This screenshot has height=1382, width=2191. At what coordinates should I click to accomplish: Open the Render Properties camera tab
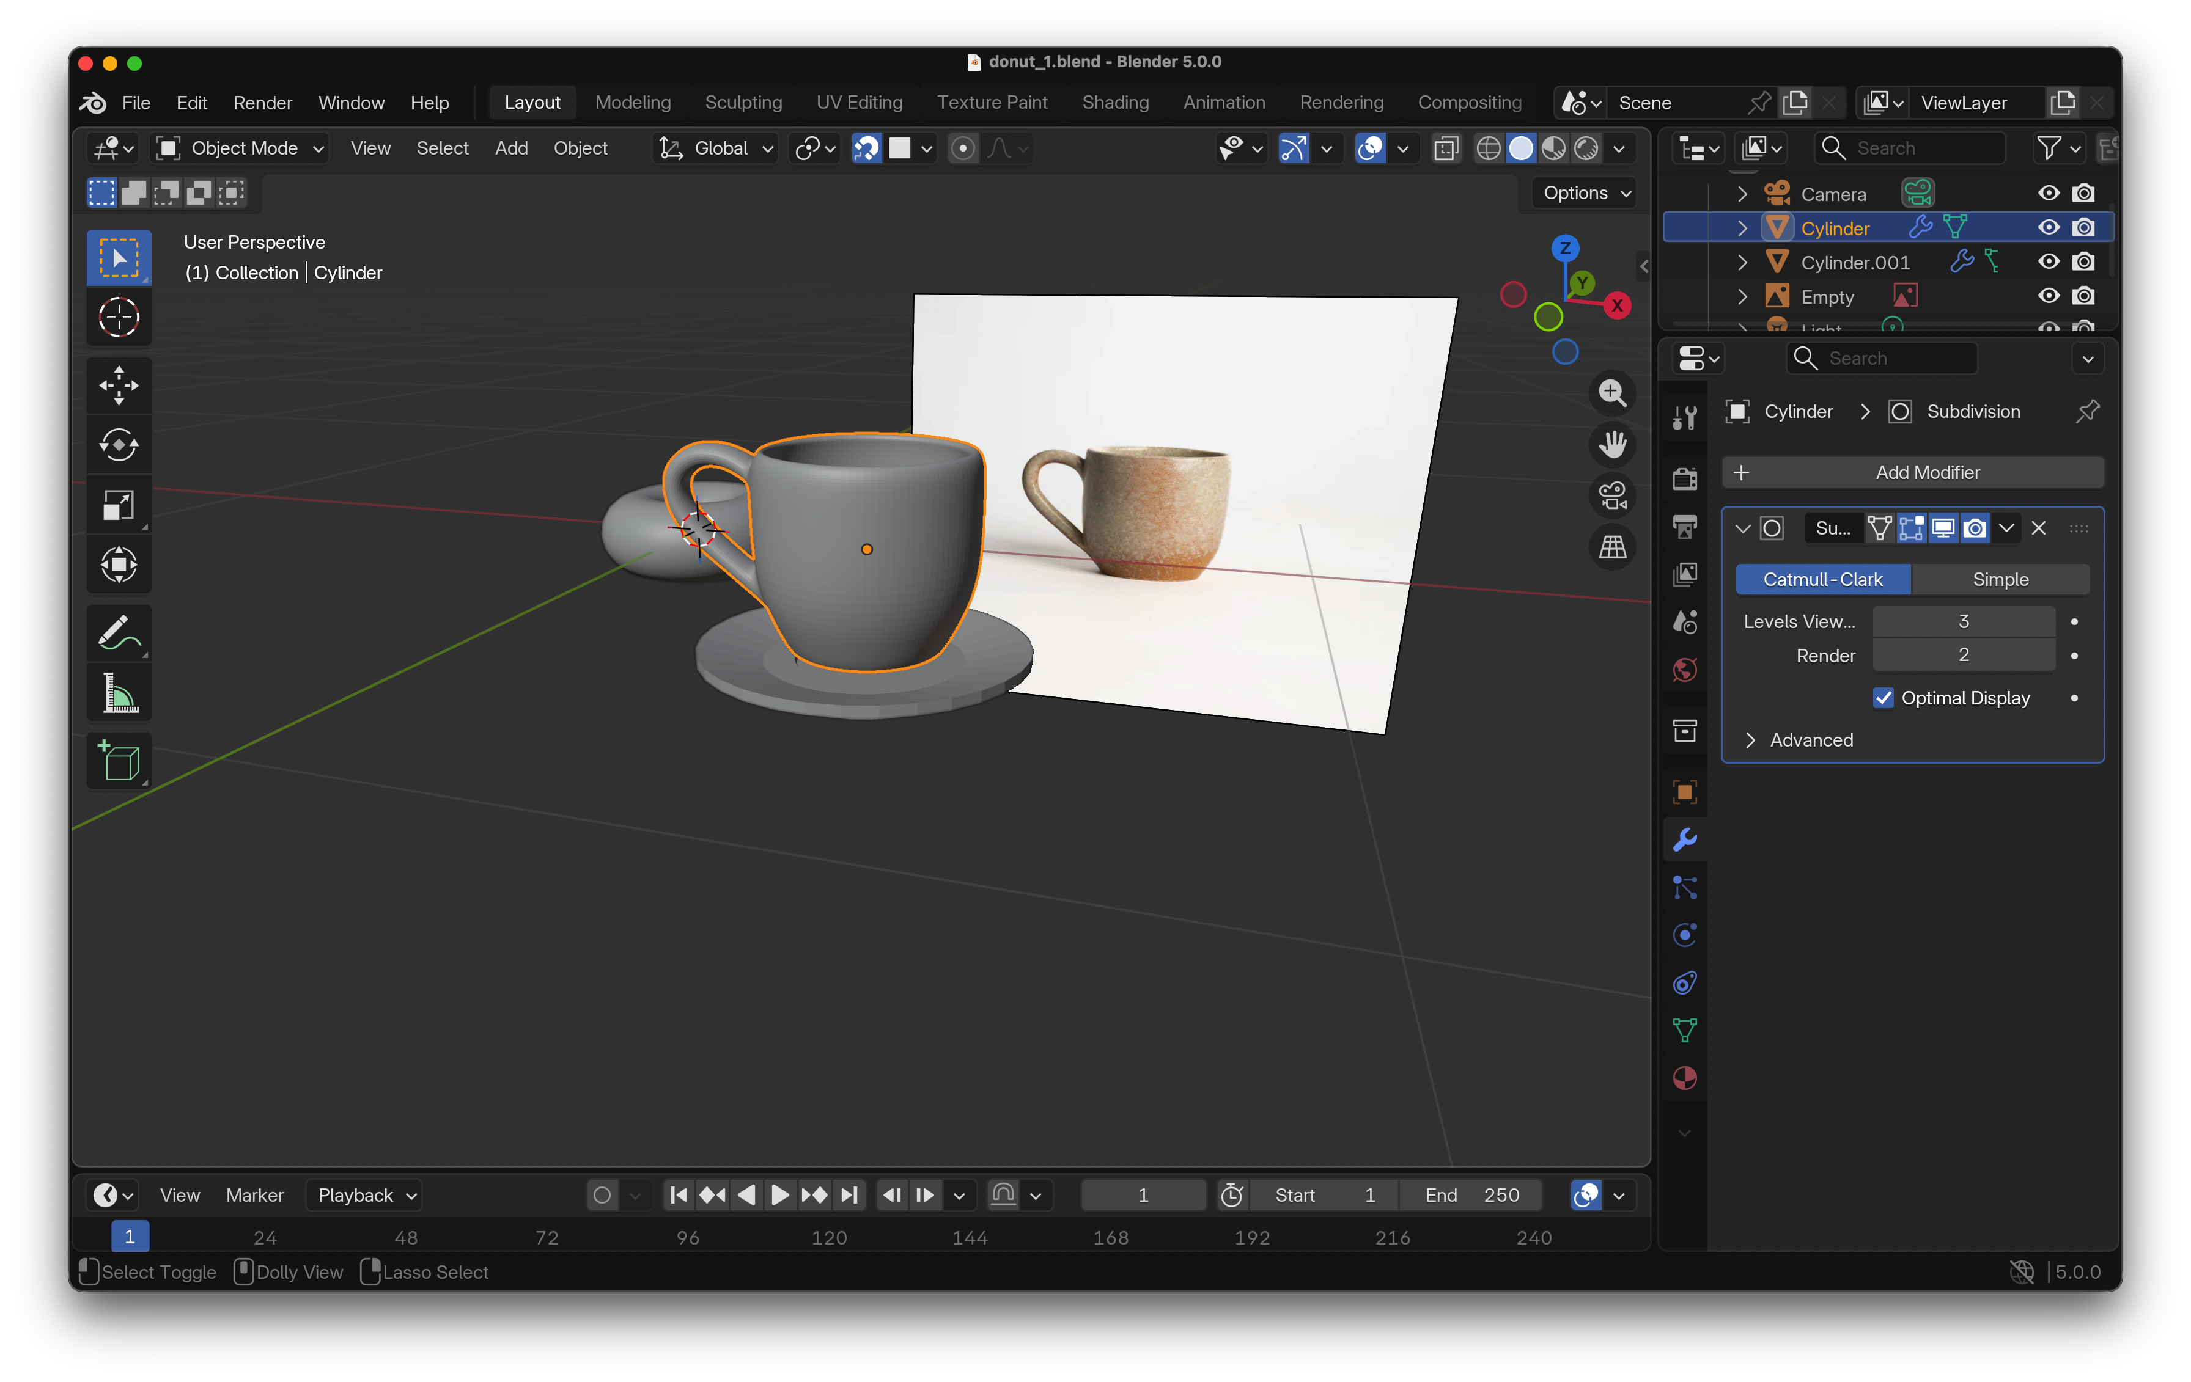coord(1685,479)
